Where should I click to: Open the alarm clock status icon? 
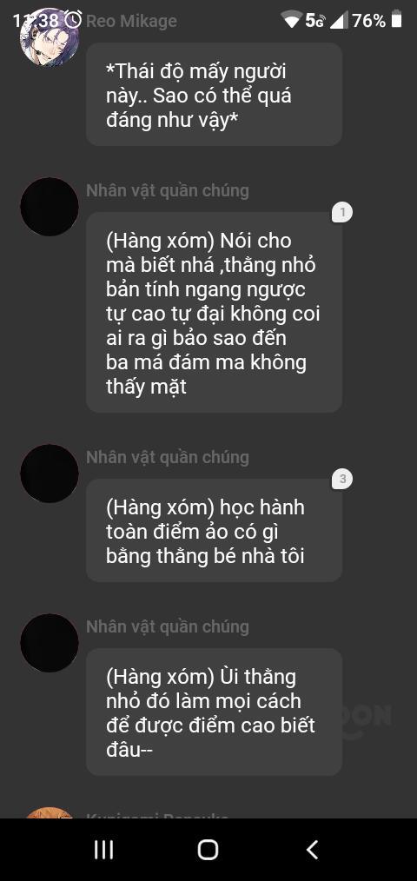[x=73, y=20]
